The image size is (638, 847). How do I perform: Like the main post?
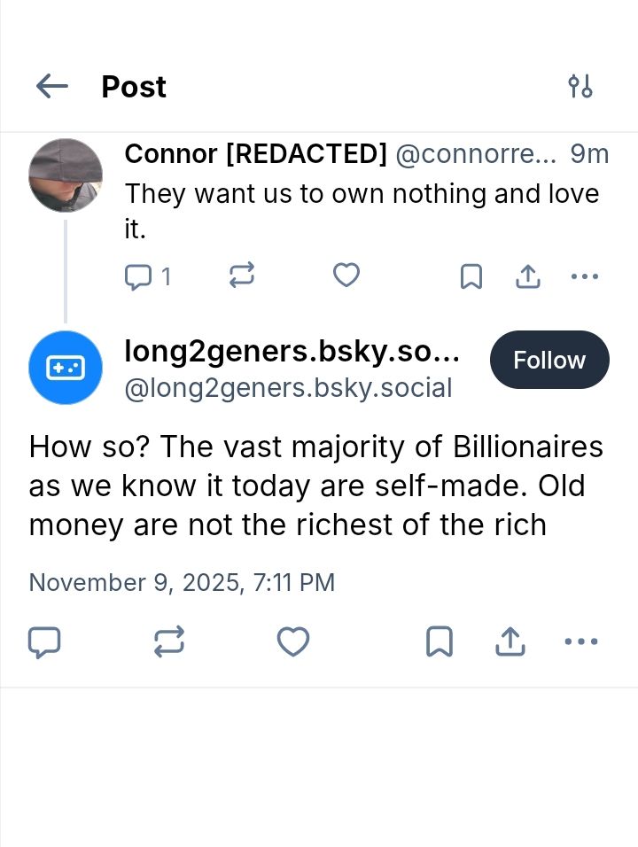click(293, 641)
